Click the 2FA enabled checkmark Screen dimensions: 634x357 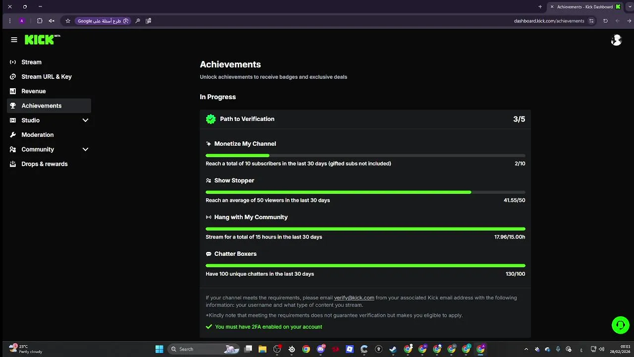[x=209, y=327]
